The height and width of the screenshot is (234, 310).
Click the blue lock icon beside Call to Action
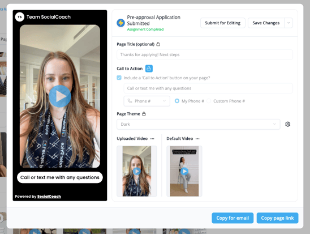pyautogui.click(x=149, y=69)
